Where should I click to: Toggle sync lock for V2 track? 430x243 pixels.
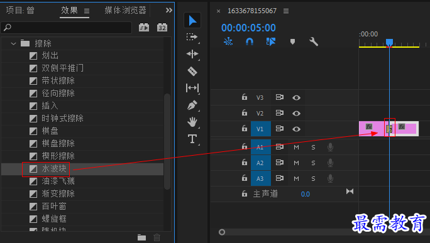pos(280,113)
